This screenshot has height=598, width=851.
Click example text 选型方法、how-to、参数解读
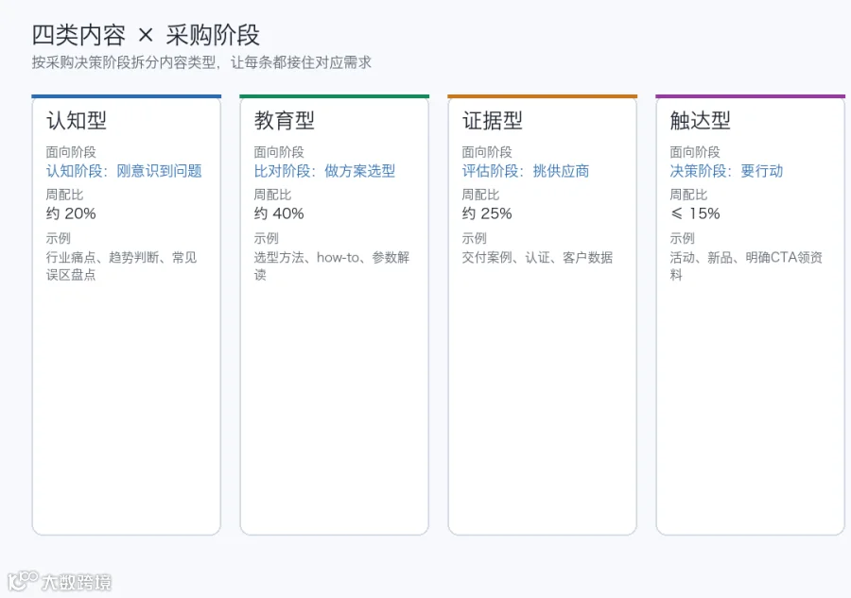click(332, 265)
